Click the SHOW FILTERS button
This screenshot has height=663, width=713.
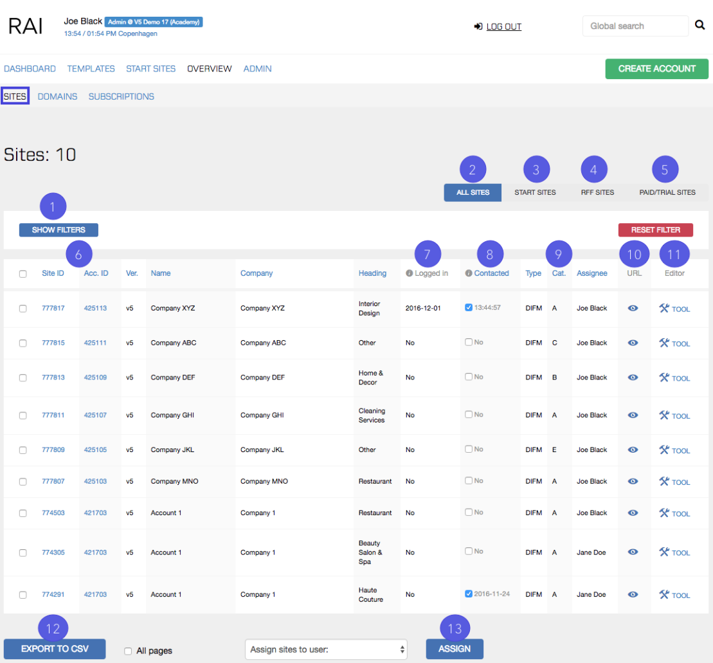[58, 230]
